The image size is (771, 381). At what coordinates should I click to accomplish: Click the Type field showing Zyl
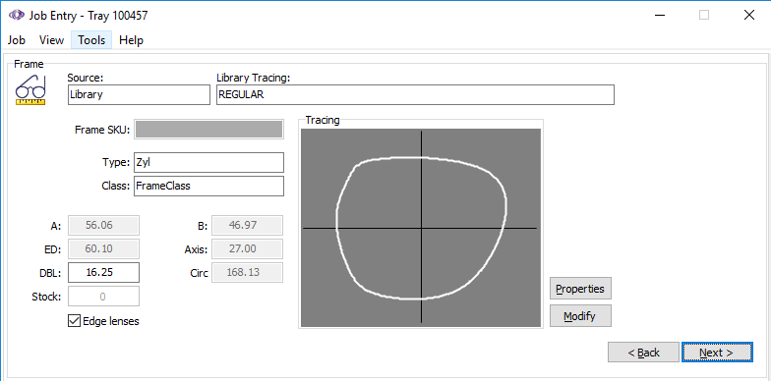(x=208, y=163)
